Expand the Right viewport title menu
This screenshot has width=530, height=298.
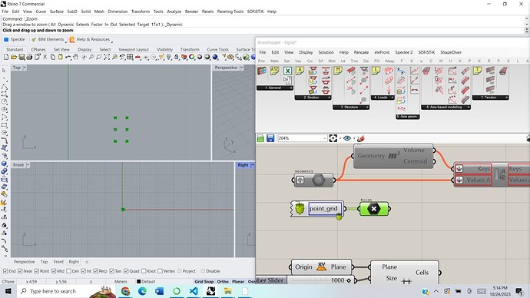253,165
